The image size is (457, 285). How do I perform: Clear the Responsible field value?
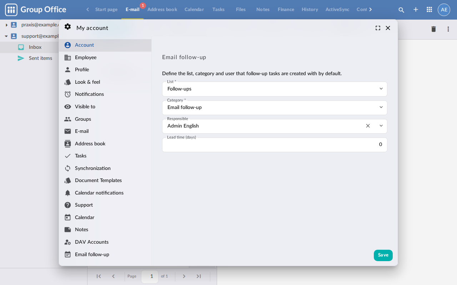click(x=368, y=126)
